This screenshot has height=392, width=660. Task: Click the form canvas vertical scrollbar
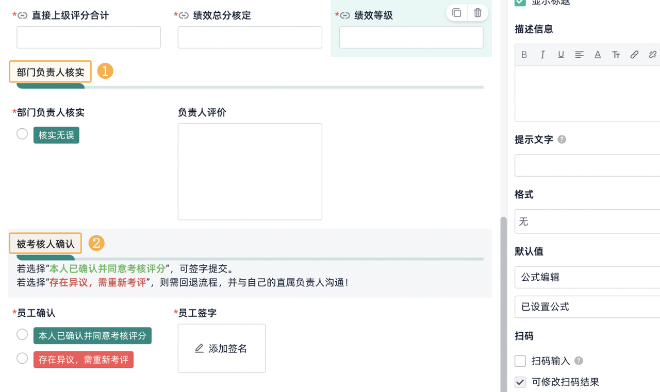(504, 304)
